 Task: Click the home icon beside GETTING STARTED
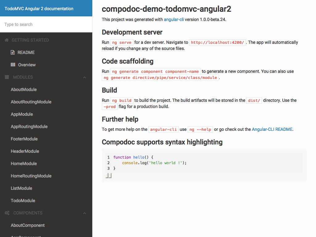pos(6,40)
